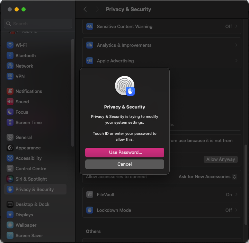The image size is (249, 243).
Task: Click the 'Others' section heading
Action: coord(93,231)
